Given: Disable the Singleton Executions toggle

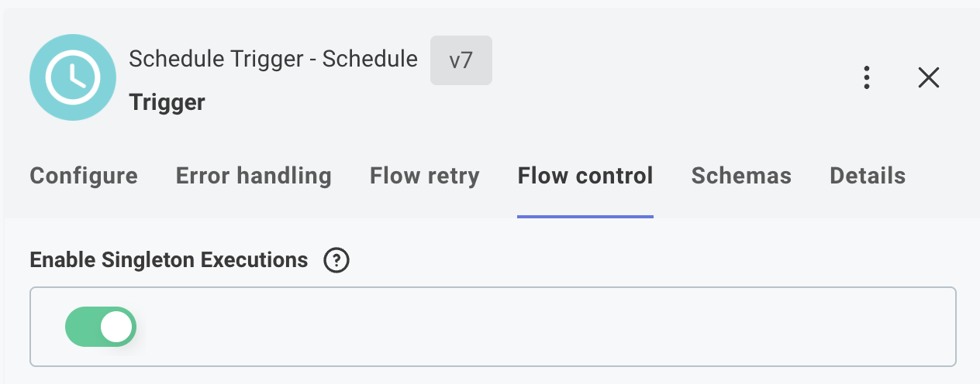Looking at the screenshot, I should click(101, 327).
